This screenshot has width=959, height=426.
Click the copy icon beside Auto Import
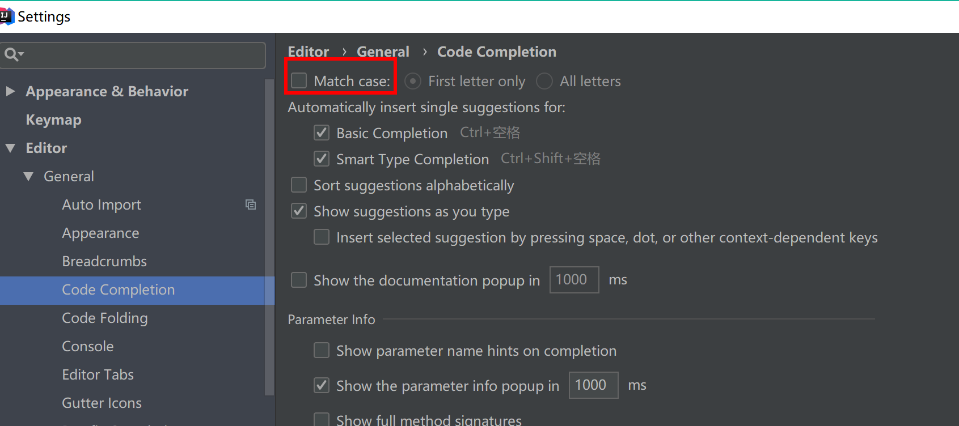tap(251, 204)
